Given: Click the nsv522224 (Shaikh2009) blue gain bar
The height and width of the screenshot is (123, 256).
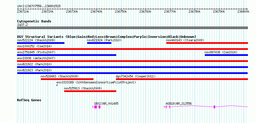Looking at the screenshot, I should [41, 43].
